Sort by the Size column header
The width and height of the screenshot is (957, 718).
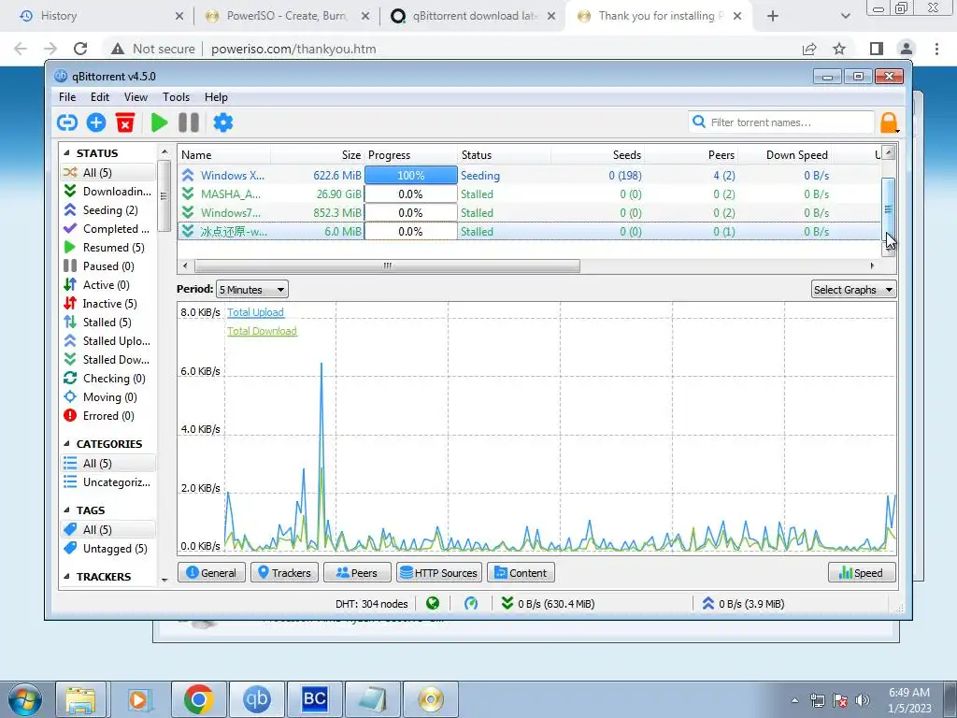point(317,155)
